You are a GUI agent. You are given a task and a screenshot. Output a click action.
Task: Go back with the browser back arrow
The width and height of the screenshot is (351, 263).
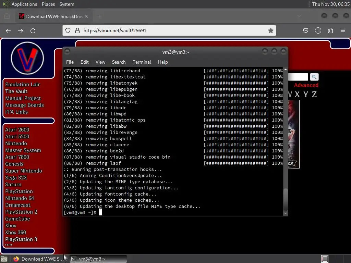click(x=8, y=30)
